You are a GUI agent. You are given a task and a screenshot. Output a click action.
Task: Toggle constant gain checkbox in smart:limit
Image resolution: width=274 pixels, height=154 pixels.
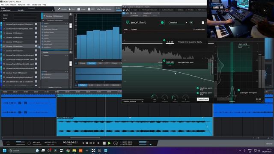(194, 30)
